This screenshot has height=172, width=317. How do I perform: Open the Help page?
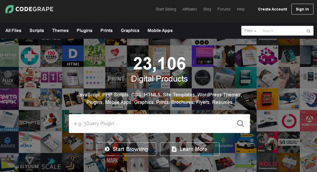click(x=241, y=9)
